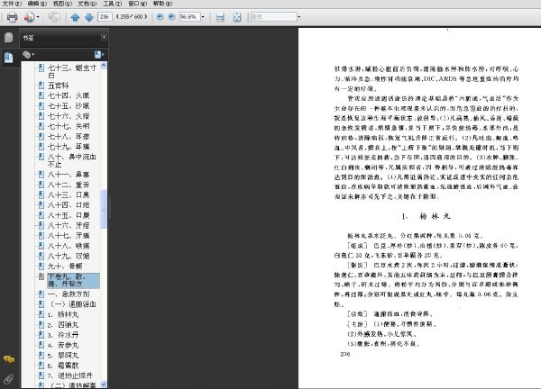Select bookmark 2. 四消丸

[x=63, y=324]
